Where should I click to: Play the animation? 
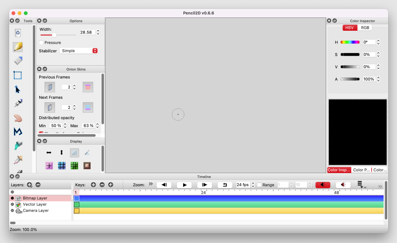(184, 185)
